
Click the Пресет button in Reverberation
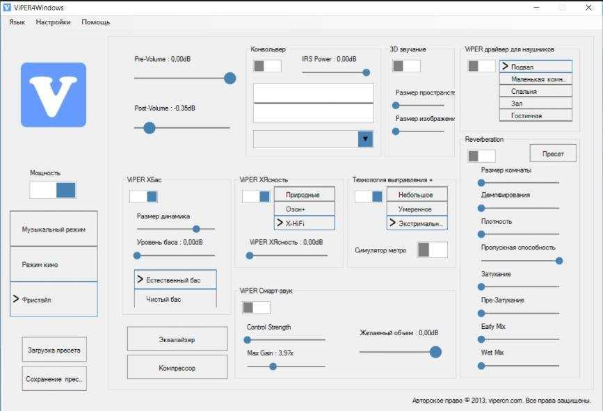click(x=553, y=154)
